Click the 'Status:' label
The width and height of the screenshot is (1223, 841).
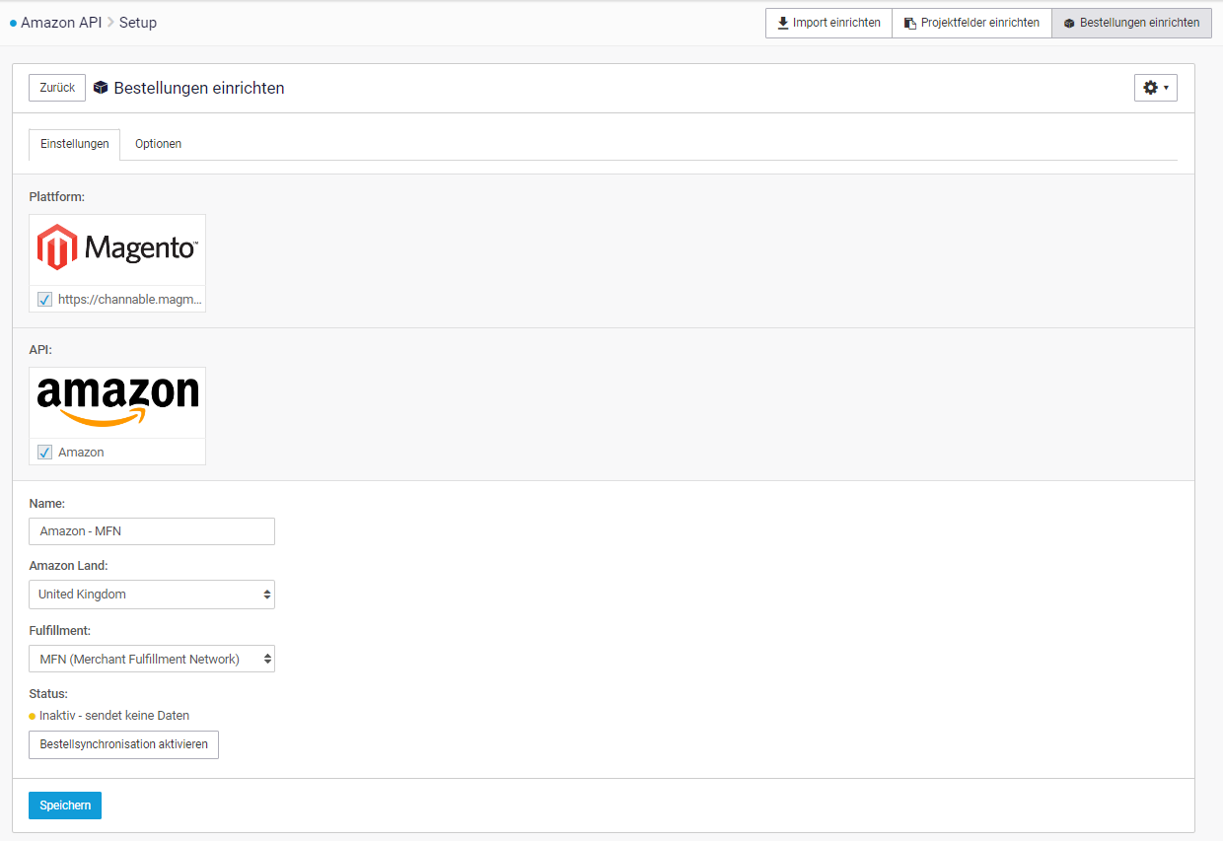coord(48,694)
